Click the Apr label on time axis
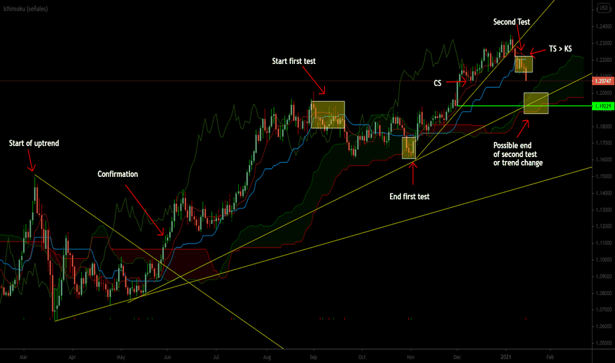Screen dimensions: 615x363 pos(72,357)
